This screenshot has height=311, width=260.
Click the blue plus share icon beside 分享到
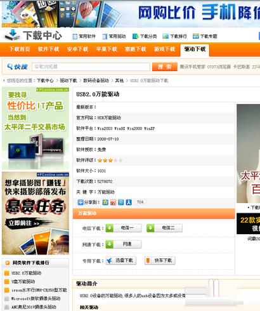81,202
